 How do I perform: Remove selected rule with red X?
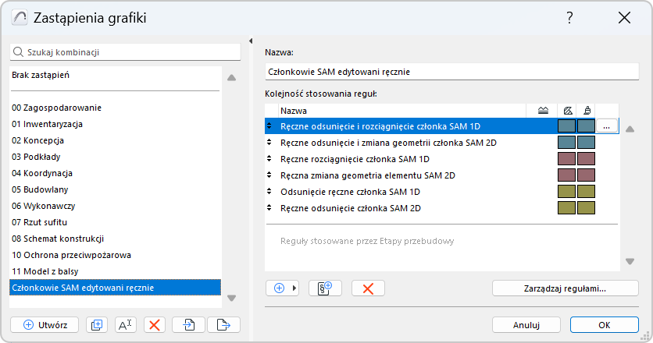[x=368, y=288]
